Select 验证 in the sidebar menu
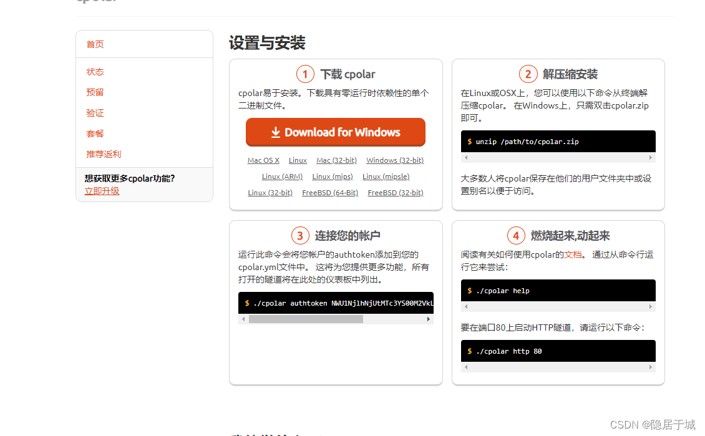705x436 pixels. 95,113
